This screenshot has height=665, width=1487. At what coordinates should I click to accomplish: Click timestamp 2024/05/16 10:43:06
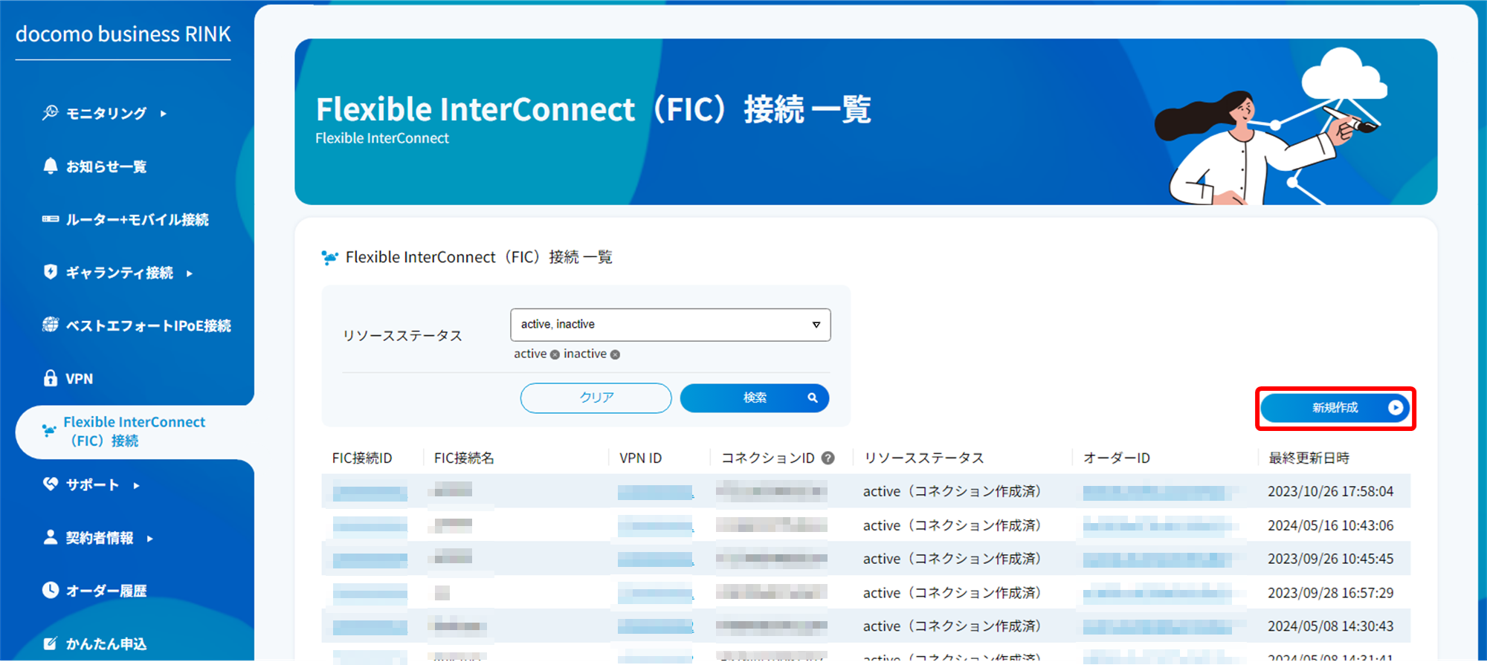click(1330, 526)
